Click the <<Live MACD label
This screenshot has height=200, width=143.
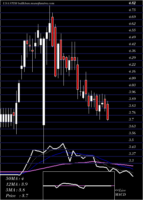click(x=120, y=192)
